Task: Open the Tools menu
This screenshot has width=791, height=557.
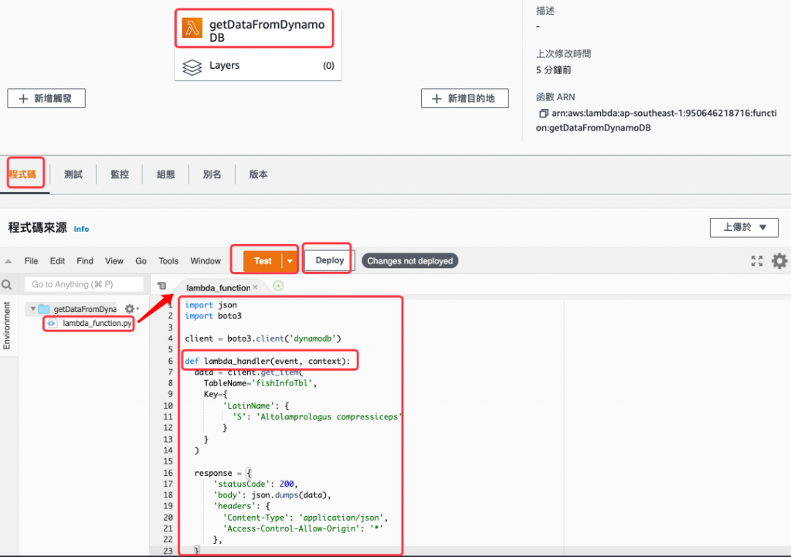Action: click(x=168, y=261)
